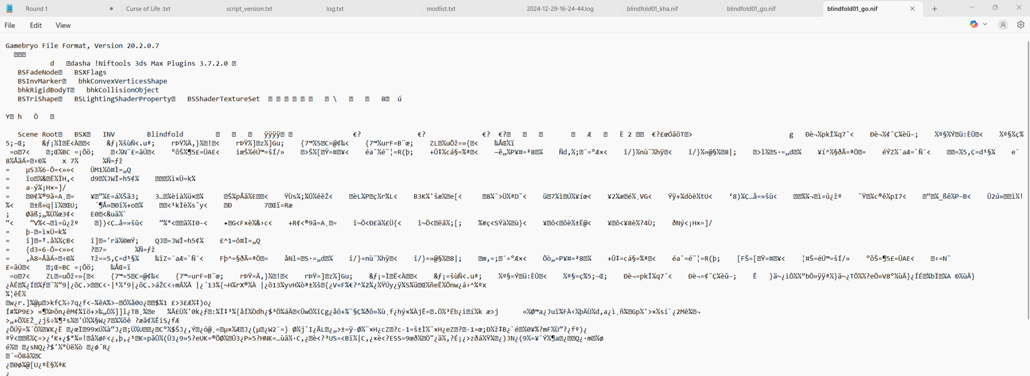The image size is (1030, 376).
Task: Click the 'Niftools 3ds Max Plugins 3.7.2.0' text
Action: (x=163, y=63)
